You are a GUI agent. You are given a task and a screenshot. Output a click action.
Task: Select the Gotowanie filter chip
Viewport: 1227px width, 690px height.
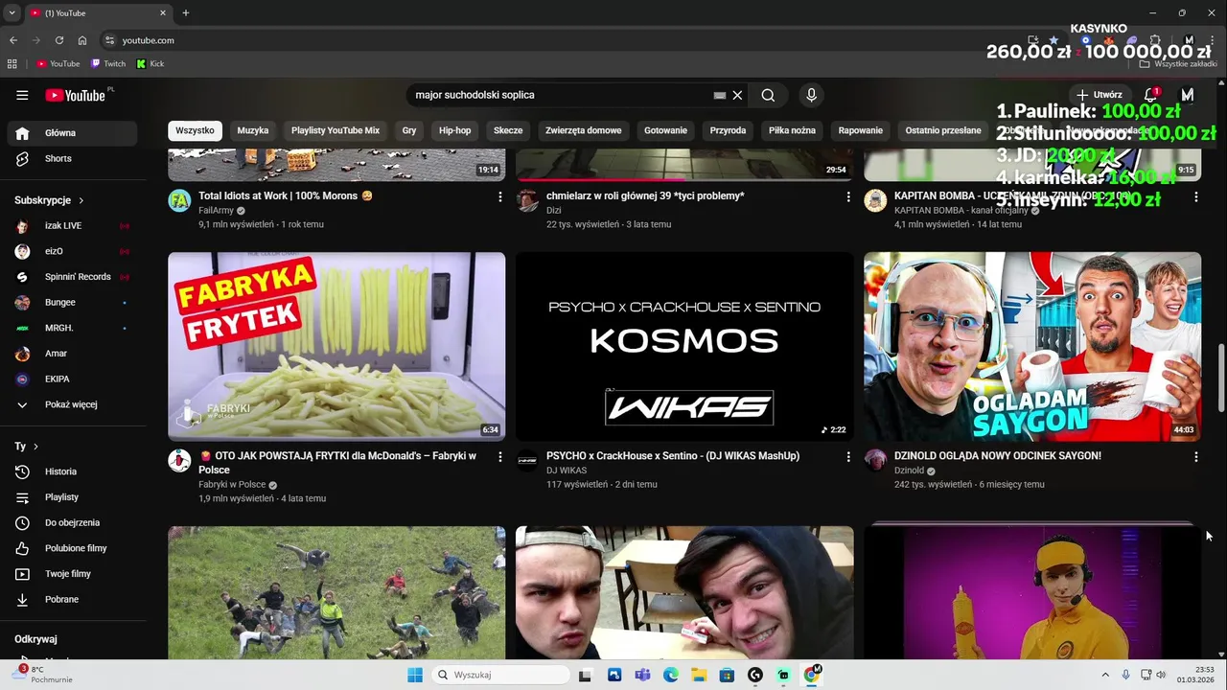pyautogui.click(x=665, y=130)
